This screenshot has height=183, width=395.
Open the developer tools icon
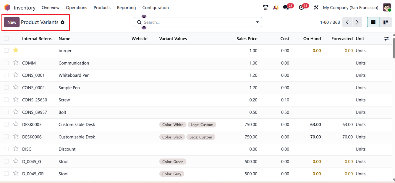(x=316, y=7)
